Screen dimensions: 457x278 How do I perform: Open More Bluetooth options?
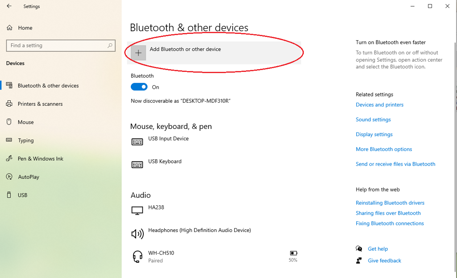coord(384,149)
